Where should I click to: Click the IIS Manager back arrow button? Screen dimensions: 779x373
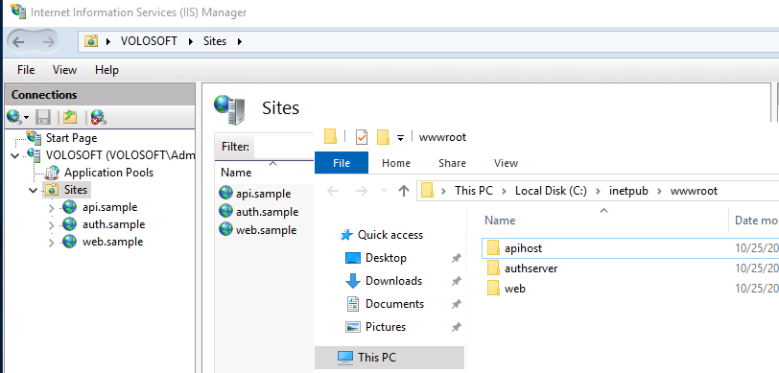pos(18,42)
